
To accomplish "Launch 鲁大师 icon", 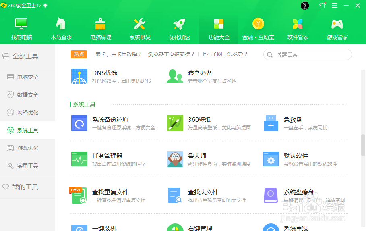I will [175, 159].
